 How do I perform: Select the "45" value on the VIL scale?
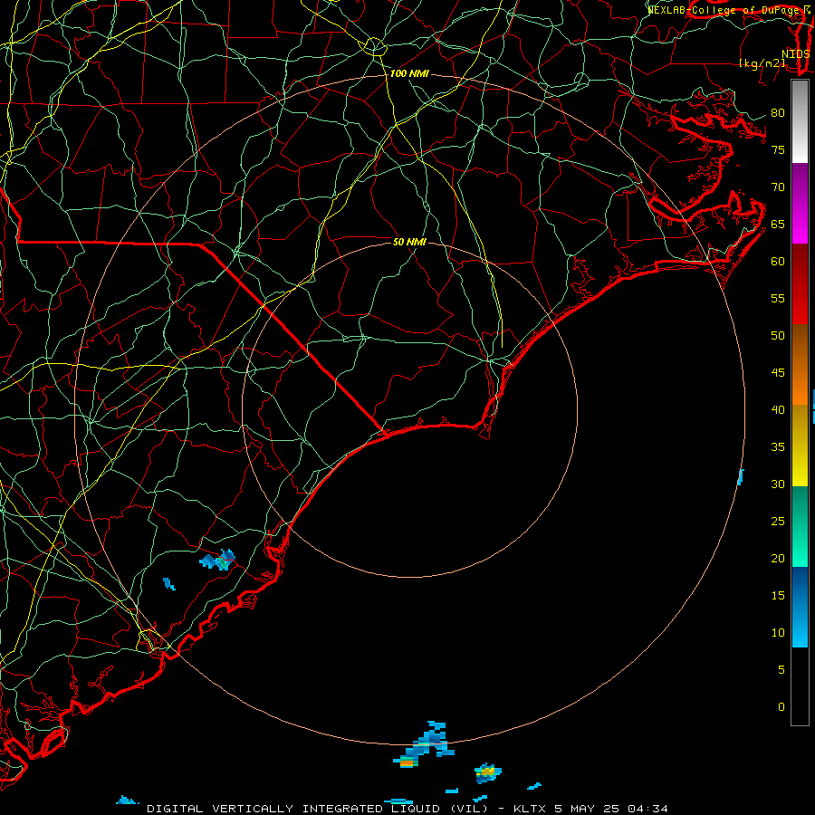tap(778, 373)
